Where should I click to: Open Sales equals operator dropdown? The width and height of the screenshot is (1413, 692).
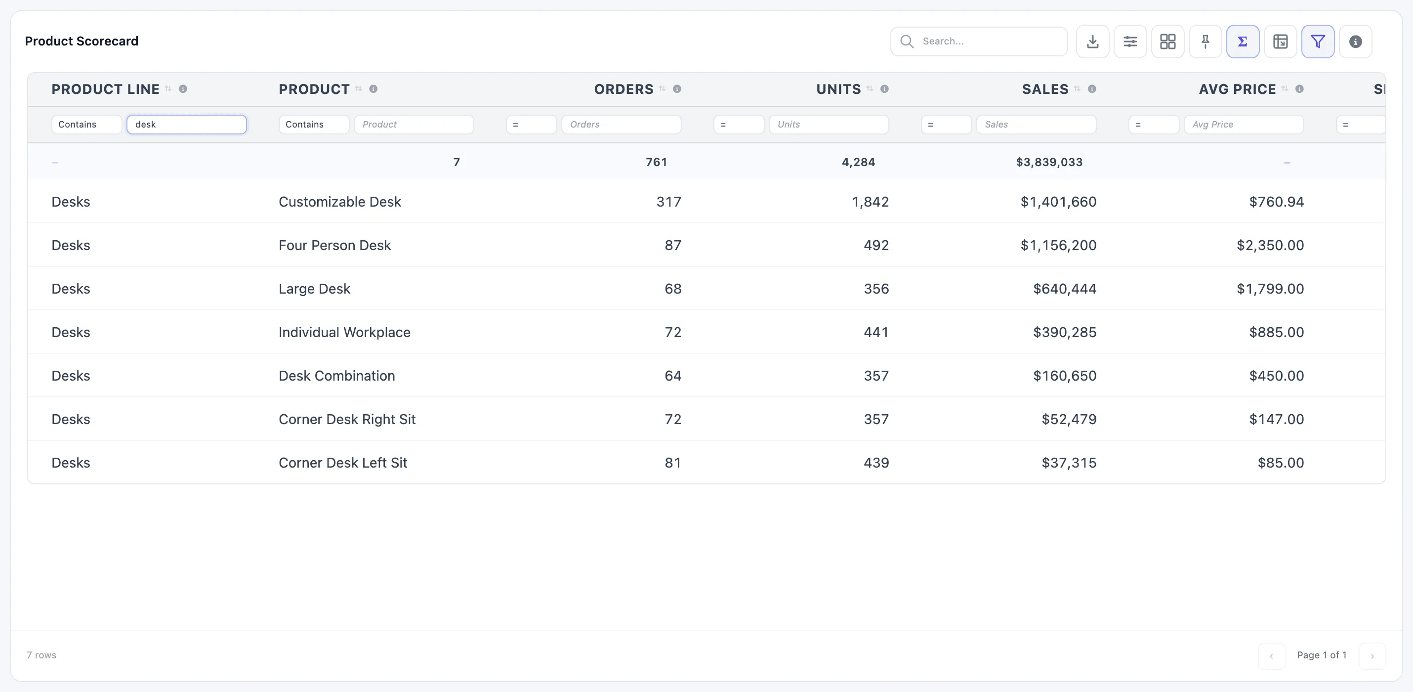tap(946, 125)
